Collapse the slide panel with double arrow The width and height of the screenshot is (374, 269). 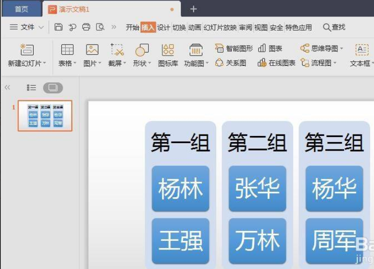click(x=8, y=87)
